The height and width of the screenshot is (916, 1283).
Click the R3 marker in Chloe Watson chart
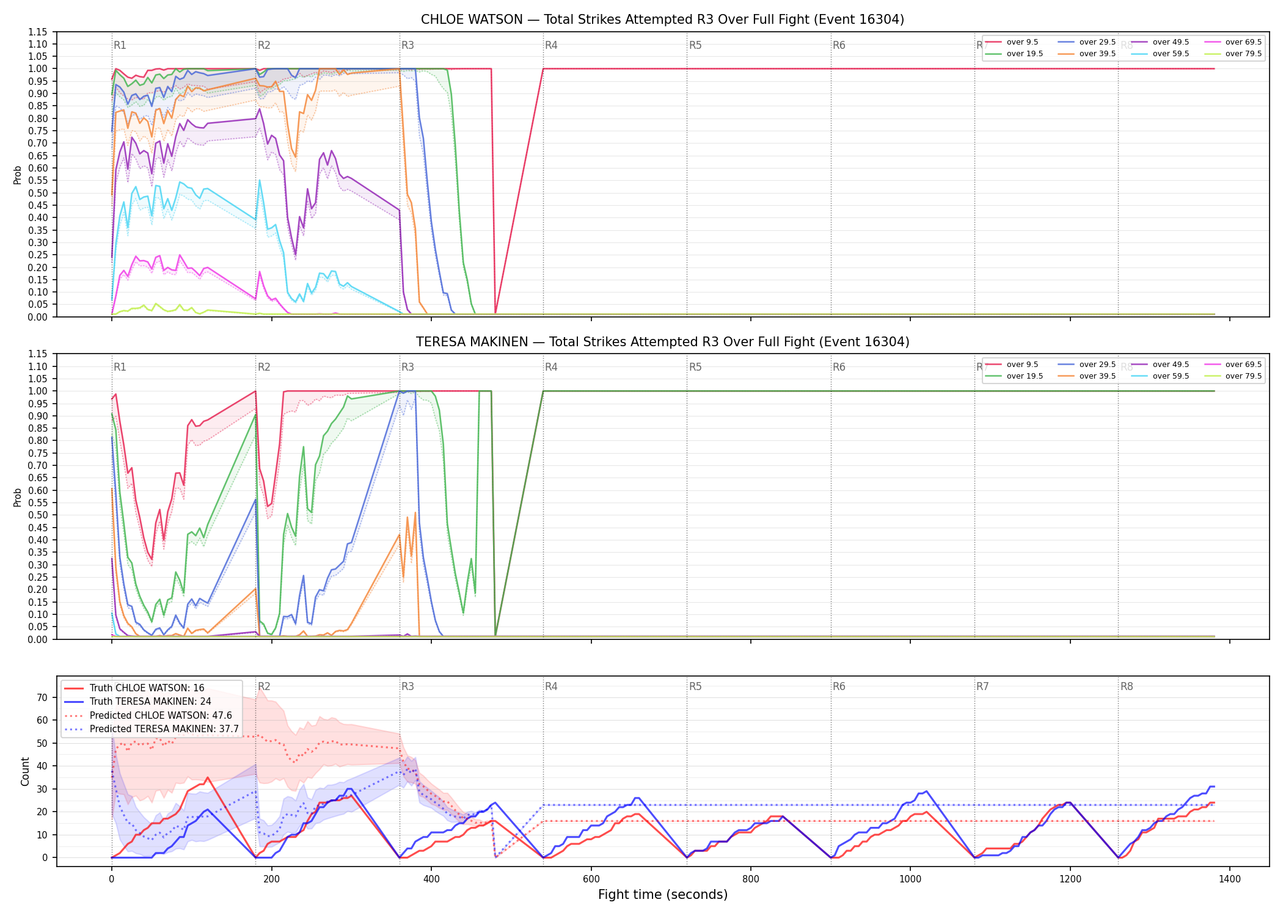coord(408,45)
